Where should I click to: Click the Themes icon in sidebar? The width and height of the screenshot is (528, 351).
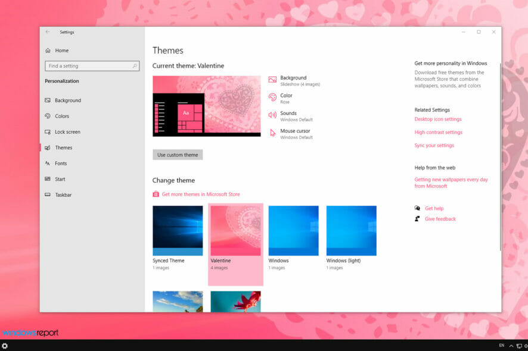(48, 148)
